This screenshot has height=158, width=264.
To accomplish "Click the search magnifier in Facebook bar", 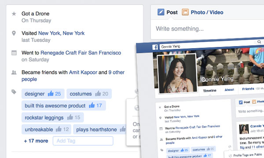I will (x=259, y=42).
